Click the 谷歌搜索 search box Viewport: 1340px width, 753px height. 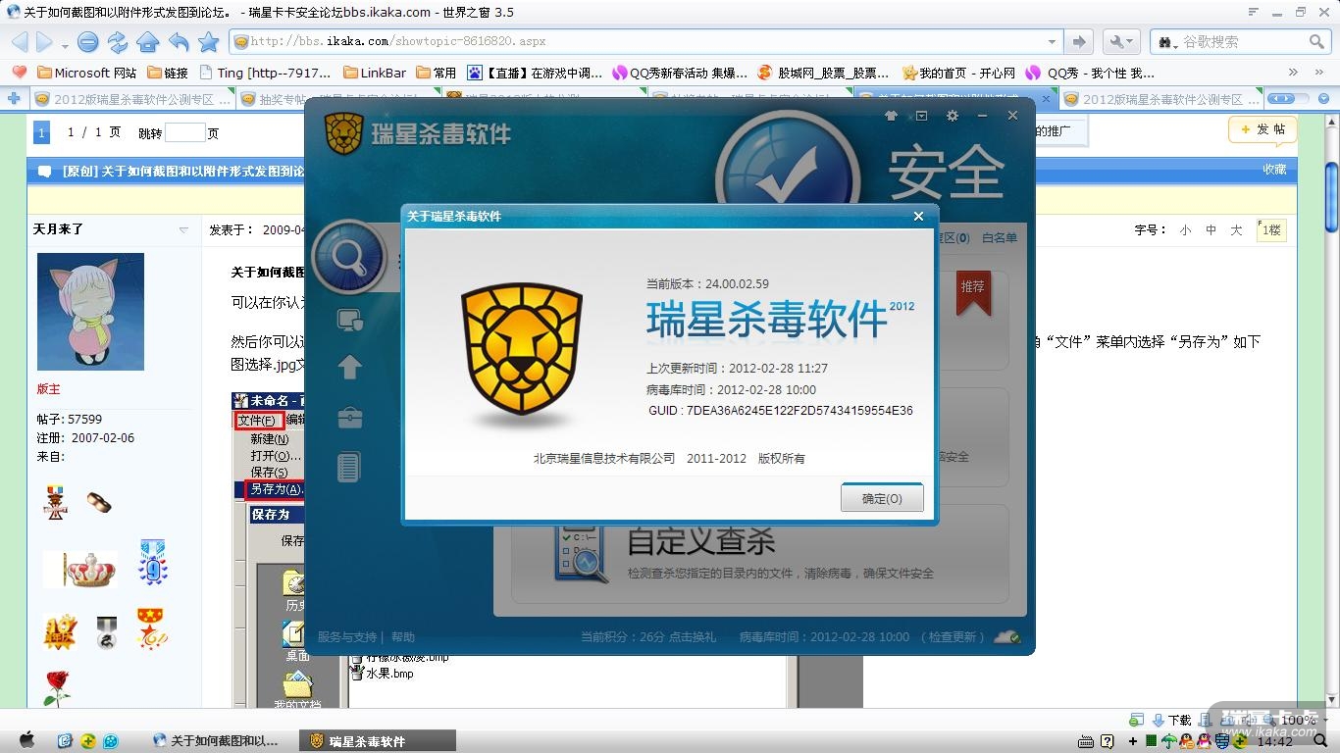coord(1240,41)
